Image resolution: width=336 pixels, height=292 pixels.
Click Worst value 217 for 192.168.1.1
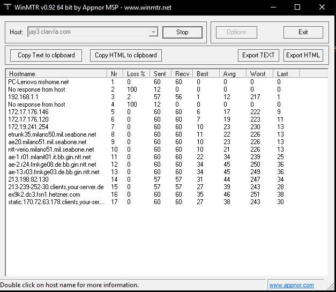coord(255,97)
